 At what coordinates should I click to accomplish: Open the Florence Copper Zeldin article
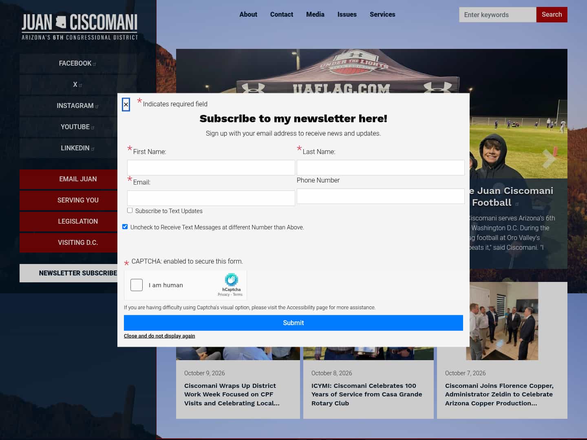point(499,394)
